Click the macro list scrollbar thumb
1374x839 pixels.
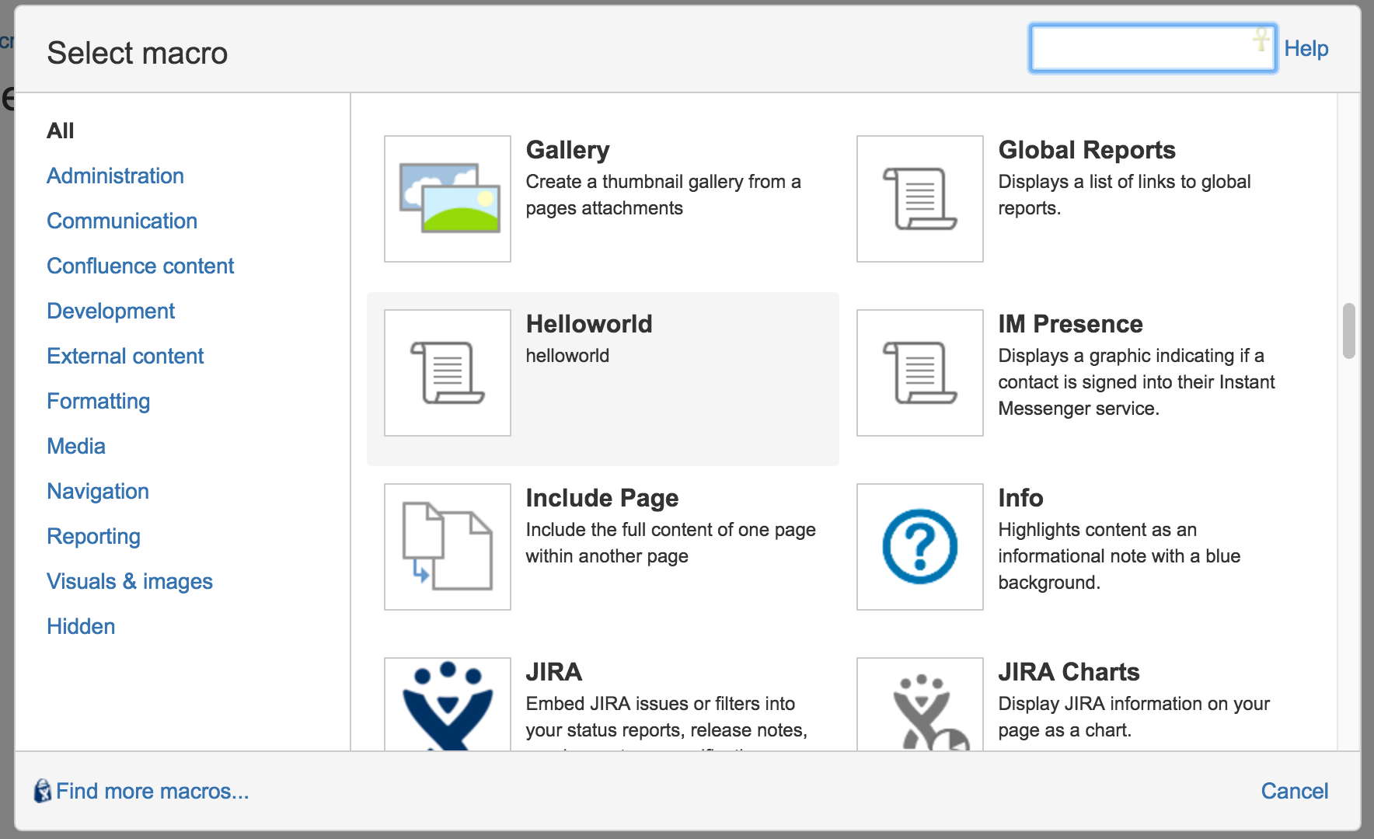pos(1348,331)
